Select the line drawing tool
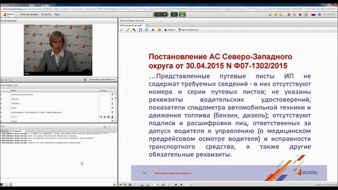 pos(121,30)
